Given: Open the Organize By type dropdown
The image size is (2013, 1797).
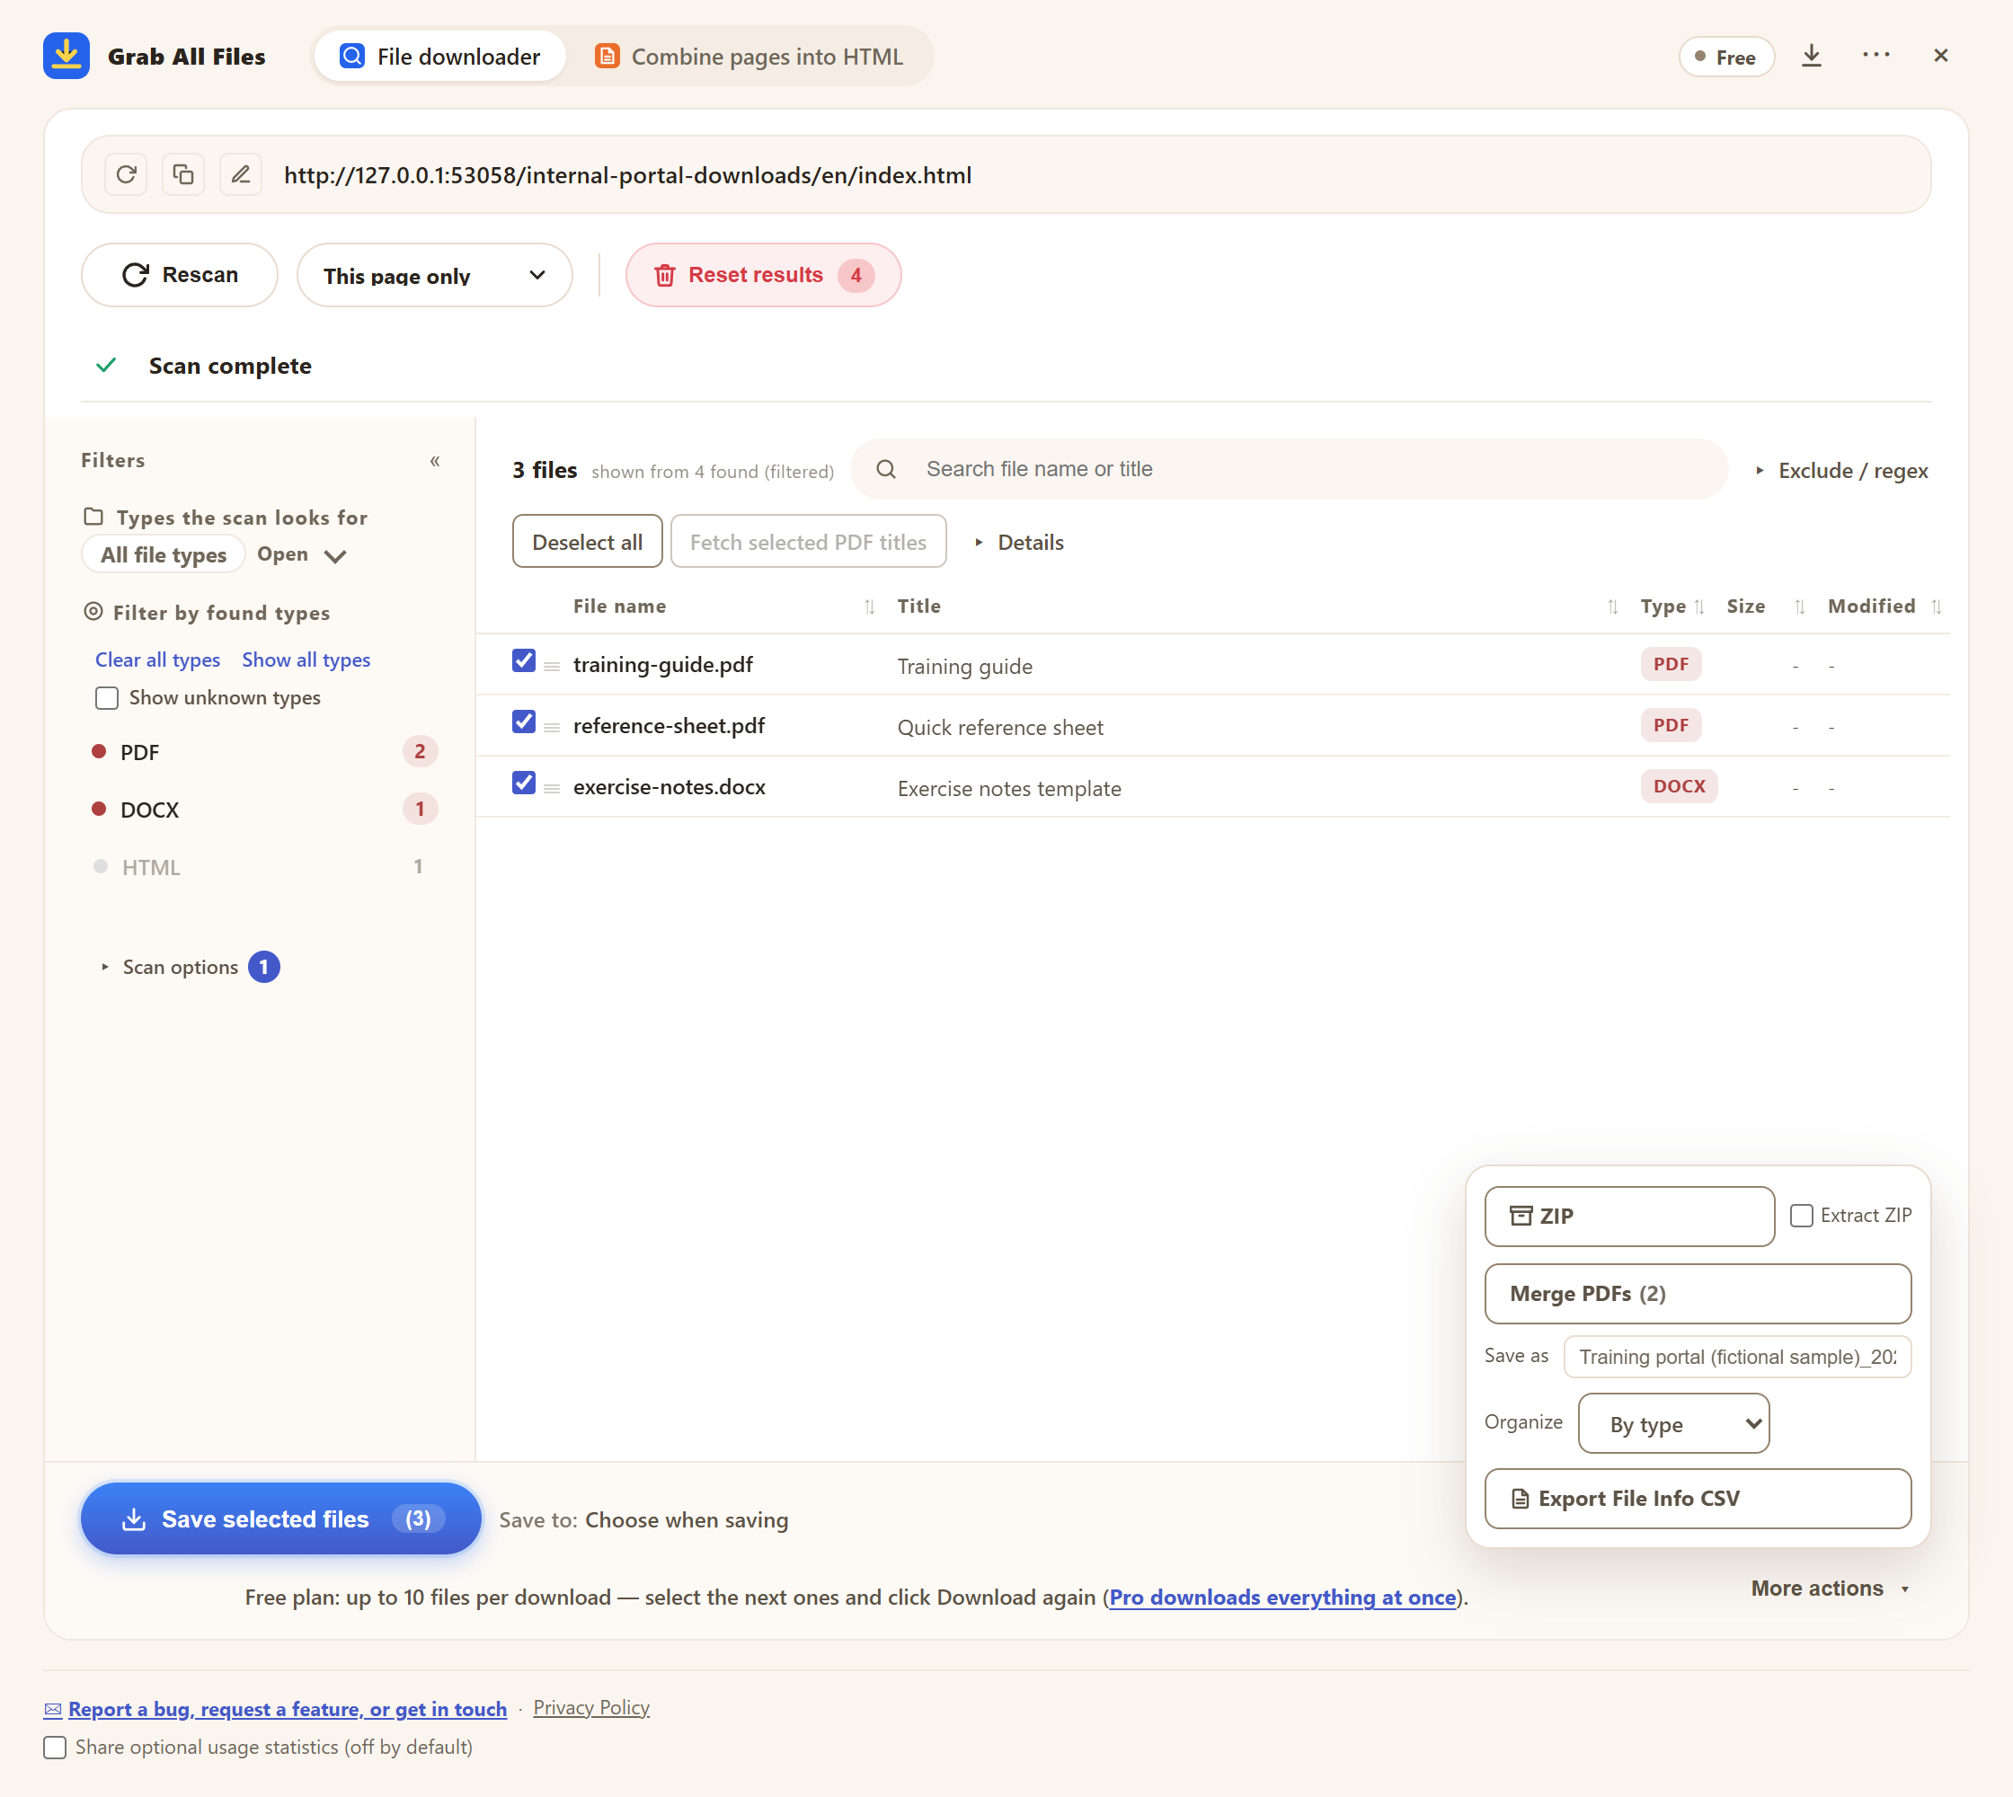Looking at the screenshot, I should point(1673,1424).
